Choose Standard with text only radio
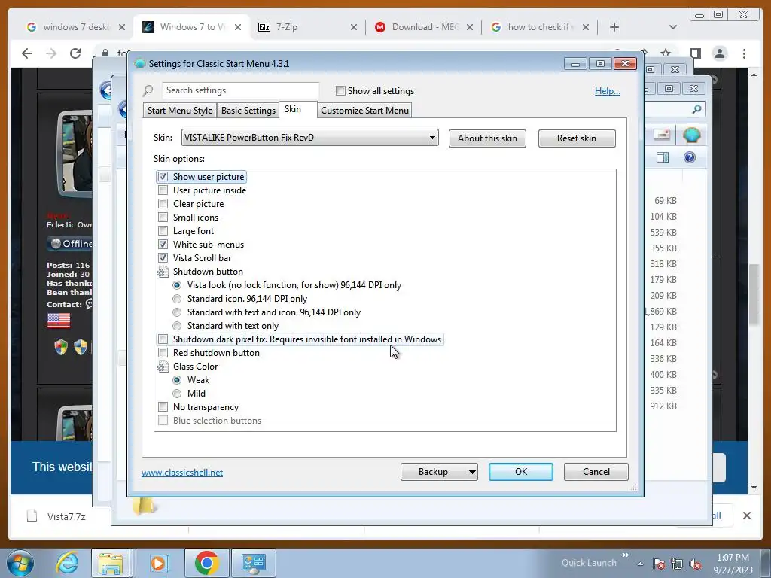 [x=177, y=326]
